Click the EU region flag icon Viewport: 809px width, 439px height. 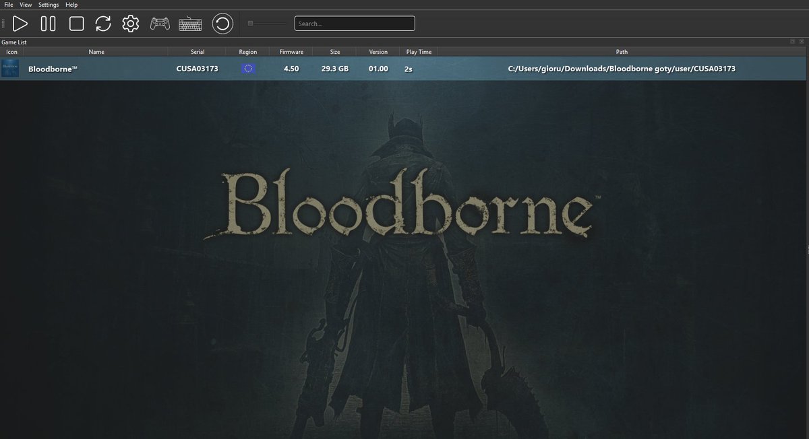(x=248, y=69)
